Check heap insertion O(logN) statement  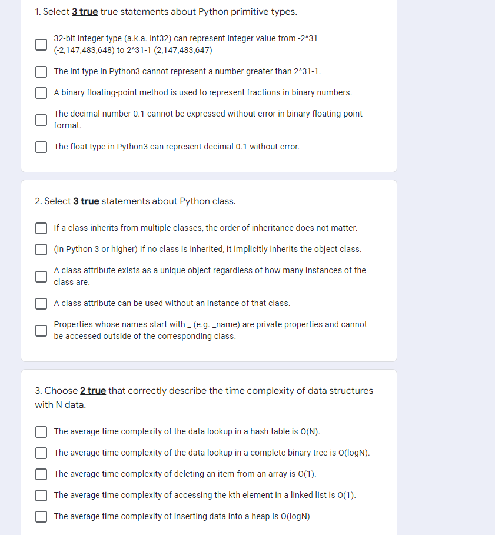click(41, 516)
